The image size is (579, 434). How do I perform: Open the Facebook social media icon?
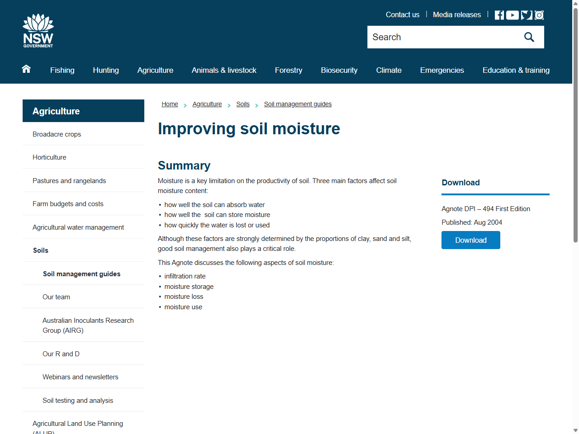(x=499, y=14)
